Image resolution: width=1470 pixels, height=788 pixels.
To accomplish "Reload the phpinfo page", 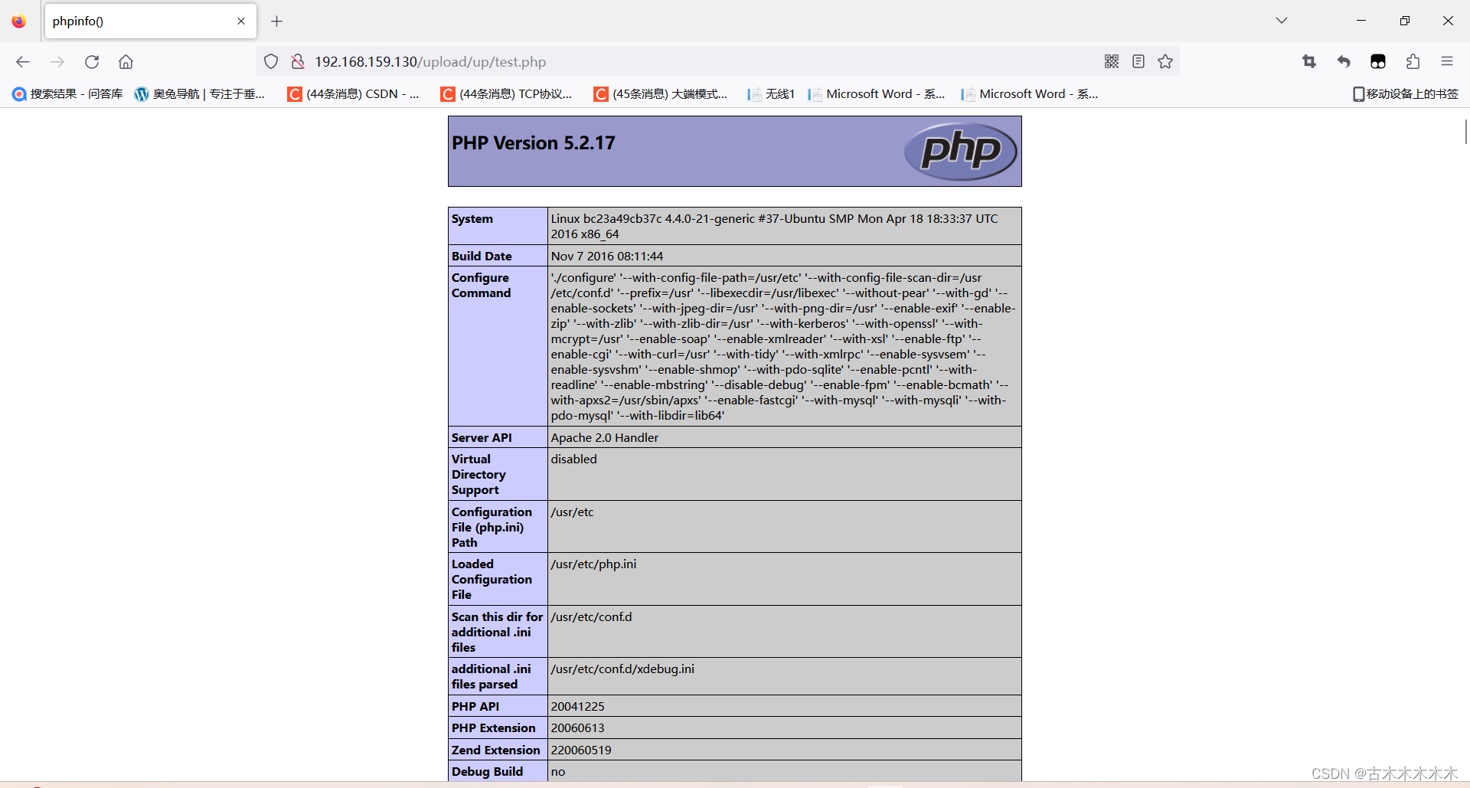I will (92, 61).
